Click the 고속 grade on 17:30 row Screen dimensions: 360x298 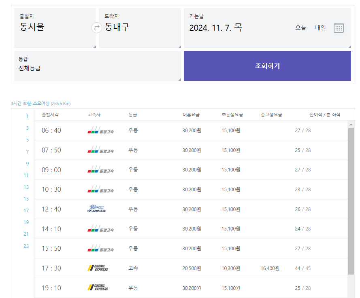pyautogui.click(x=133, y=268)
